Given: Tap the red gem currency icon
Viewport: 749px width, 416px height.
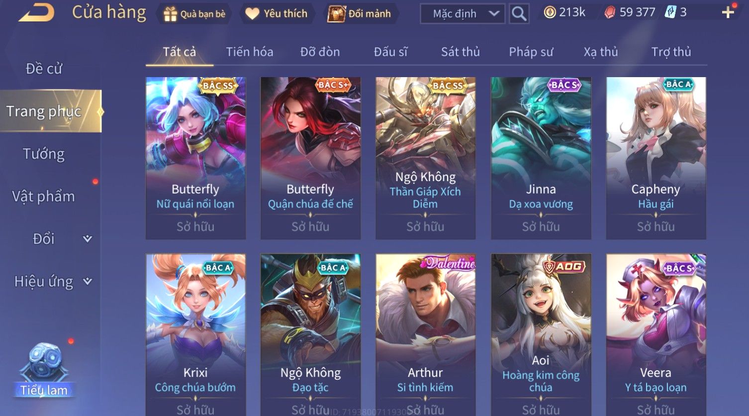Looking at the screenshot, I should (610, 12).
